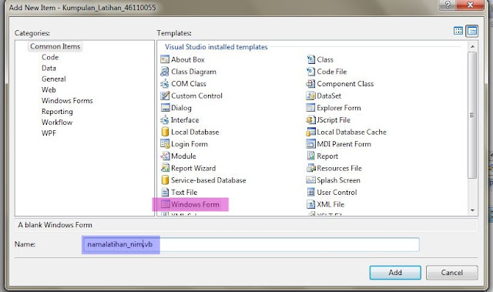Switch templates to small icons view
493x292 pixels.
[472, 31]
